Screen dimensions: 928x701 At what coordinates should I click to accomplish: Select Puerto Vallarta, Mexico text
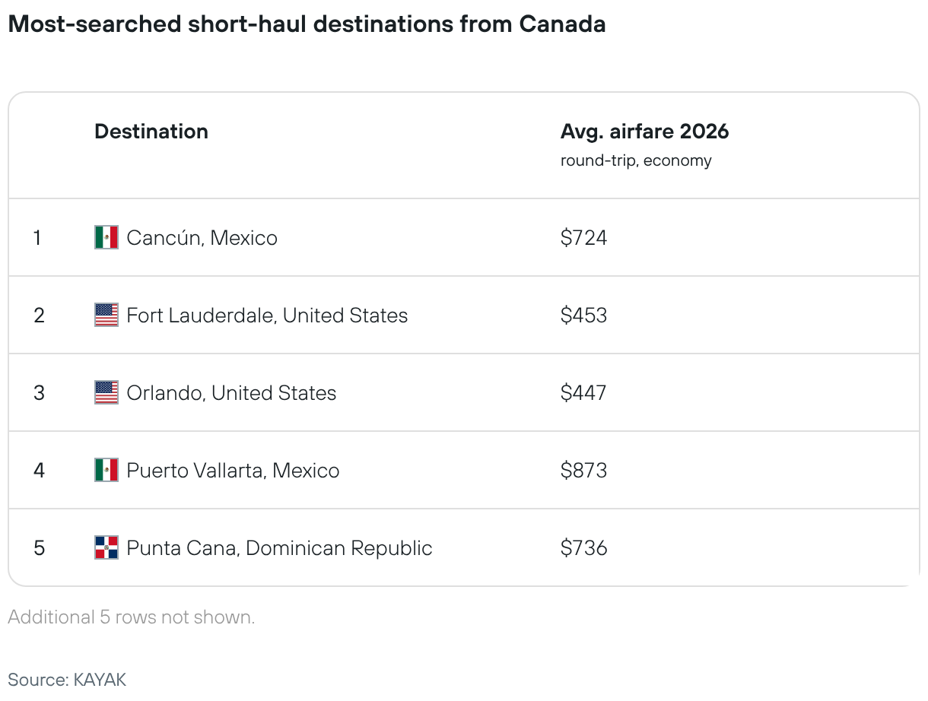[233, 471]
